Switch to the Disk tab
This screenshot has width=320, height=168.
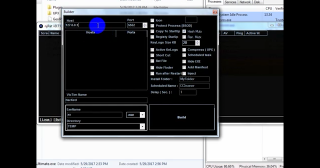257,2
